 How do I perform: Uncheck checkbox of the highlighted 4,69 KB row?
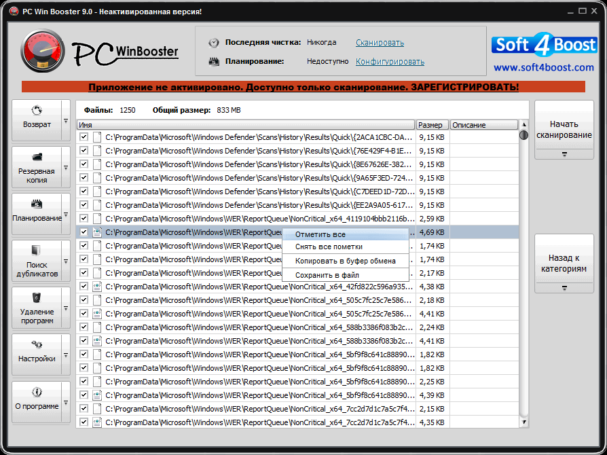pos(84,232)
